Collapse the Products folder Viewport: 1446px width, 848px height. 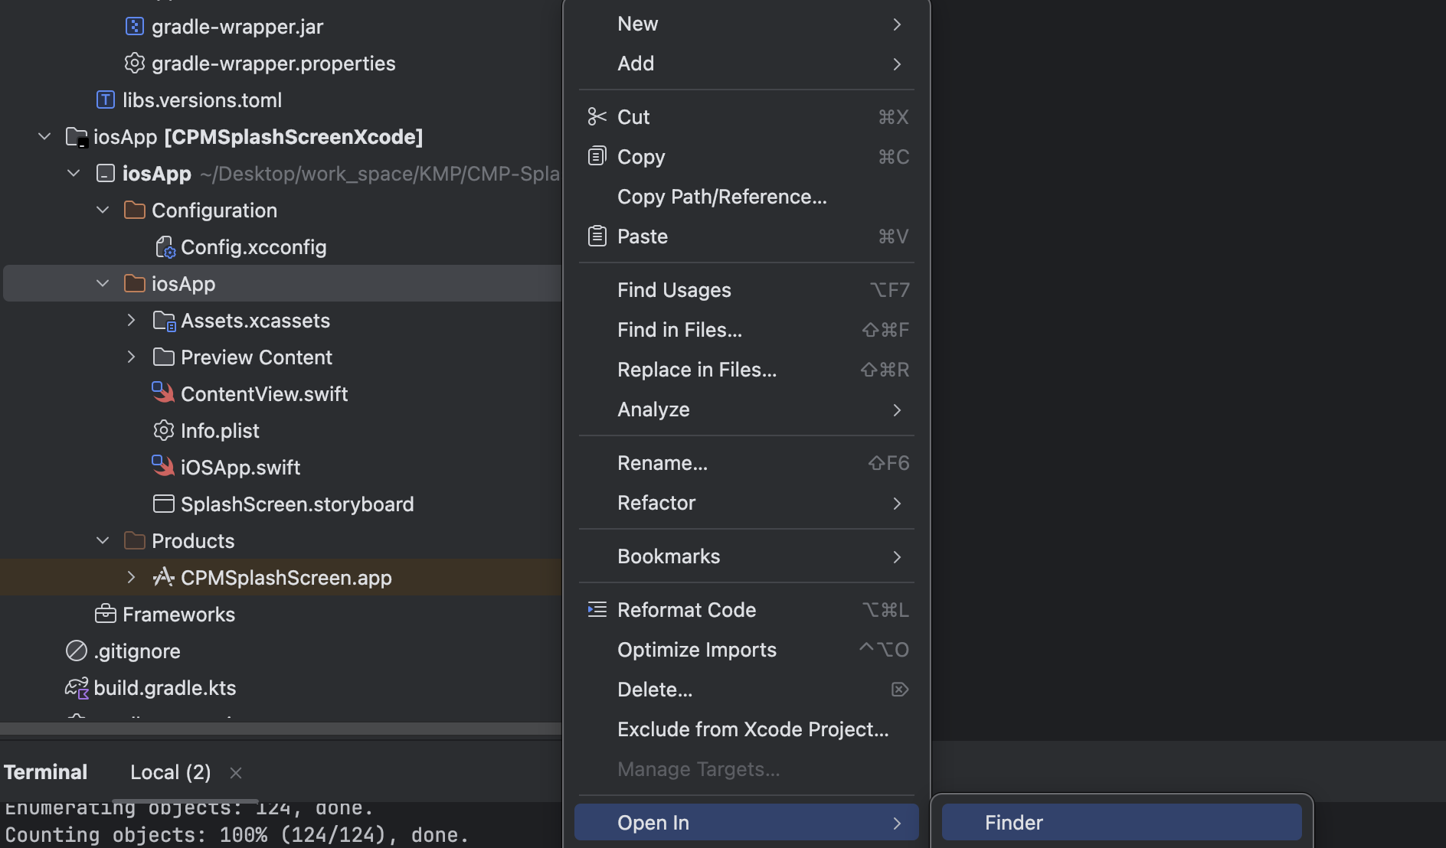click(103, 540)
